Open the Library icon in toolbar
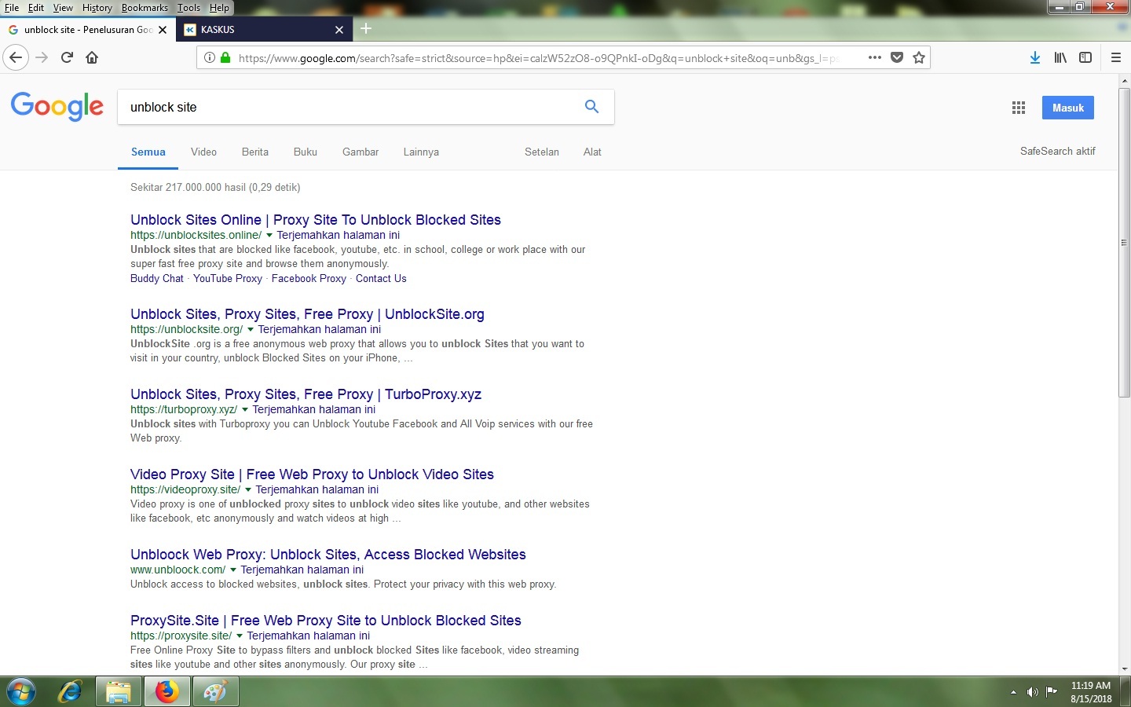 coord(1060,57)
